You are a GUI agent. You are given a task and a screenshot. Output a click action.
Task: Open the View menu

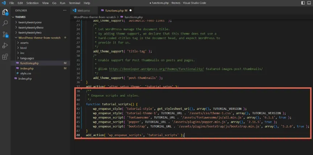[45, 3]
